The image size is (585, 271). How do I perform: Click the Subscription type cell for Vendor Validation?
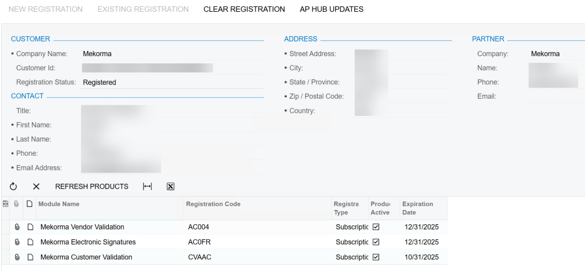(x=350, y=227)
